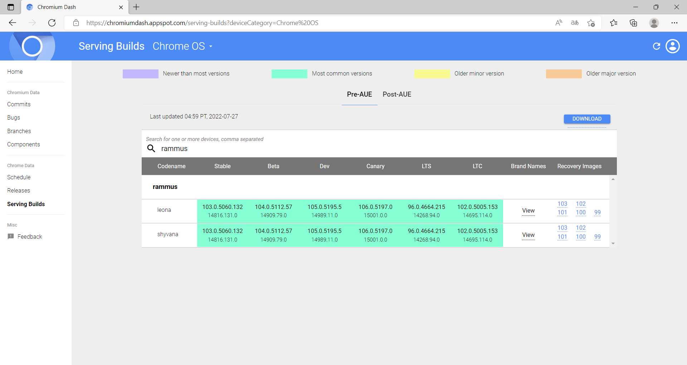687x365 pixels.
Task: Reload the page with browser refresh icon
Action: pos(52,23)
